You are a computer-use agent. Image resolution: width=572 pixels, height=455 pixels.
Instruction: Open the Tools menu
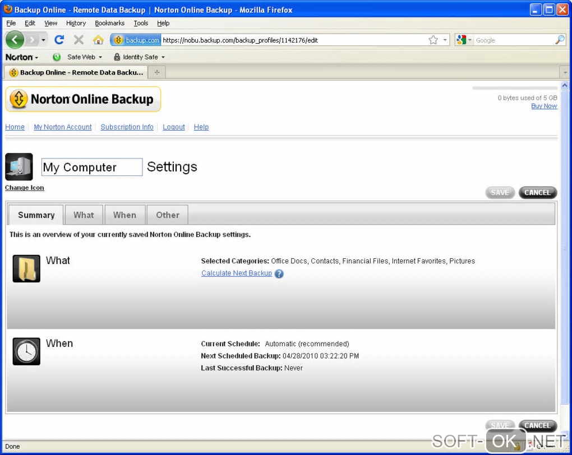141,23
